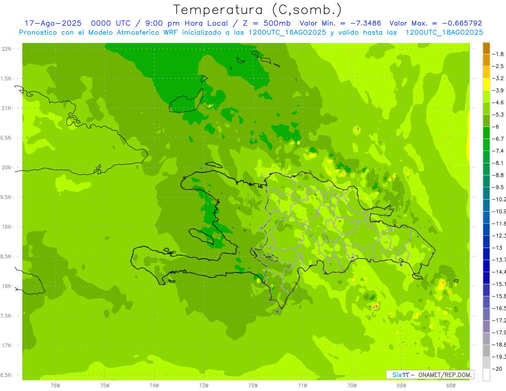
Task: Pick the yellow swatch between -3.2 and -3.9
Action: point(486,84)
